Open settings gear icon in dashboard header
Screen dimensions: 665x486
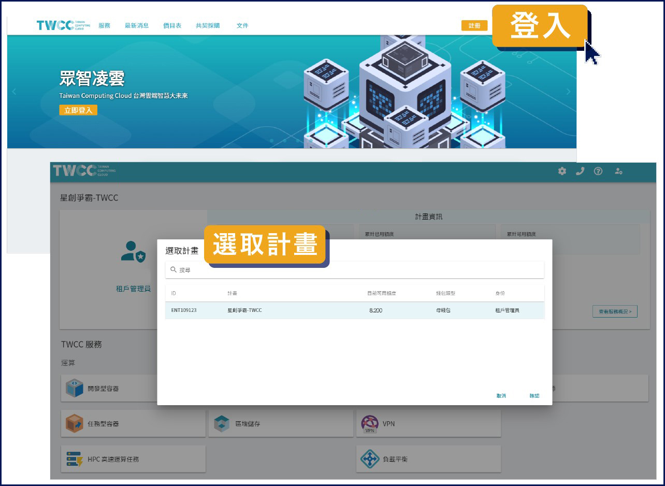[562, 171]
